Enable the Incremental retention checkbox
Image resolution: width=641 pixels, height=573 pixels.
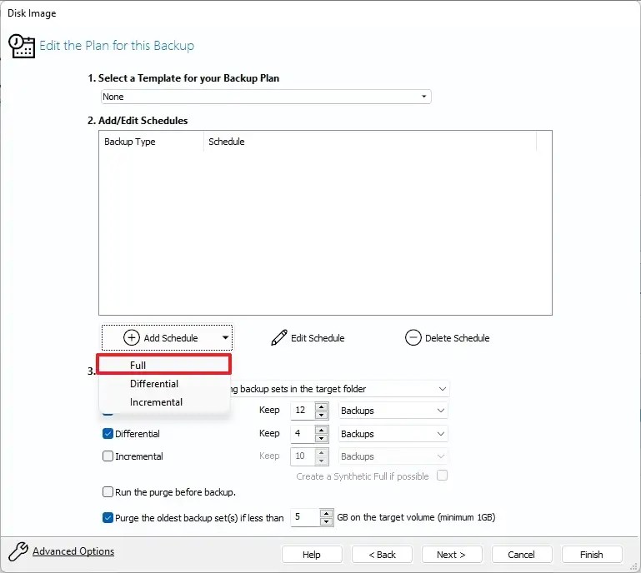click(x=108, y=456)
